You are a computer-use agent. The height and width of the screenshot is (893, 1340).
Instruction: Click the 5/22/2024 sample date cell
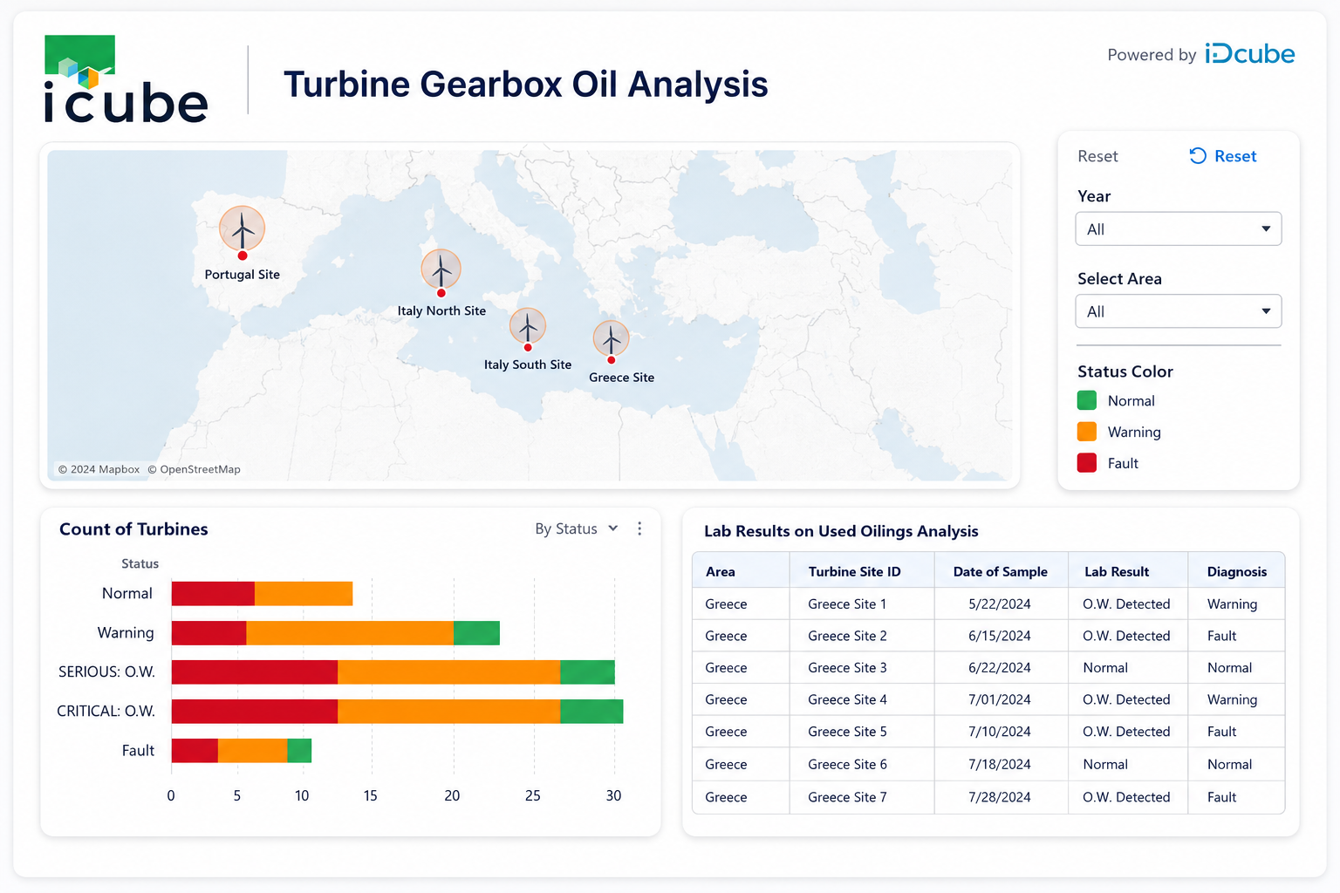pos(1002,604)
